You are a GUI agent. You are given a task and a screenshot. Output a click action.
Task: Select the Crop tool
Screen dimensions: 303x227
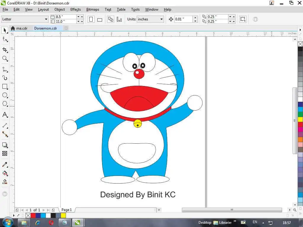point(5,50)
